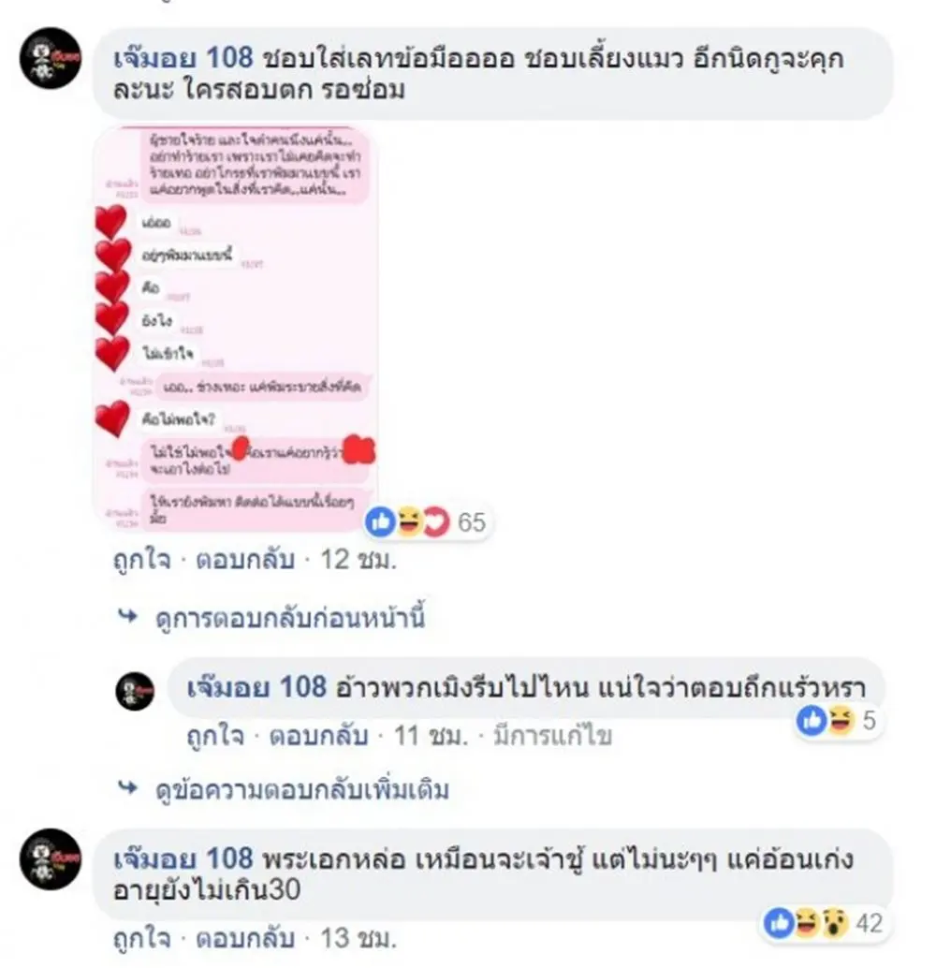Expand ดูข้อความตอบกลับเพิ่มเติม more replies

(x=302, y=789)
